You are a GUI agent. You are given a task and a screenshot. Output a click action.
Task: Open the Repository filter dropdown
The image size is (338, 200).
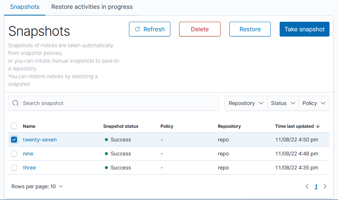click(246, 103)
